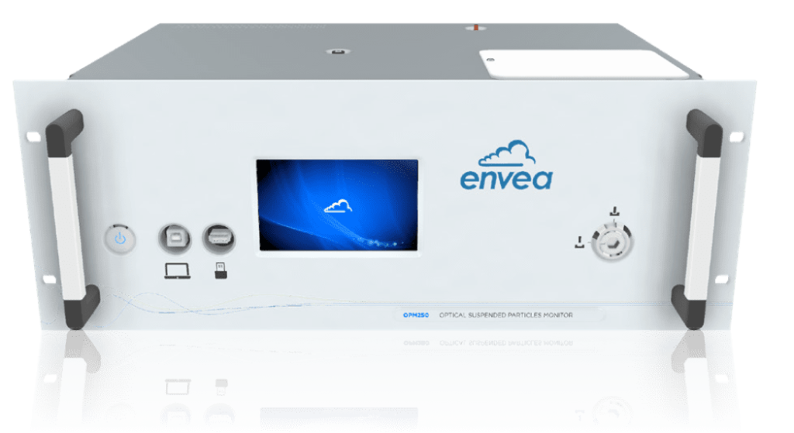
Task: Click the upper-left rack mounting slot
Action: (x=33, y=138)
